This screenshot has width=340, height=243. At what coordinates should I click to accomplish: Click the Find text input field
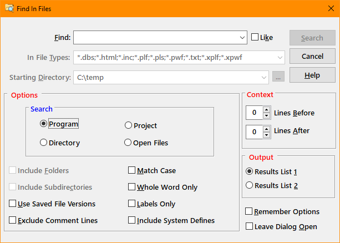point(155,38)
